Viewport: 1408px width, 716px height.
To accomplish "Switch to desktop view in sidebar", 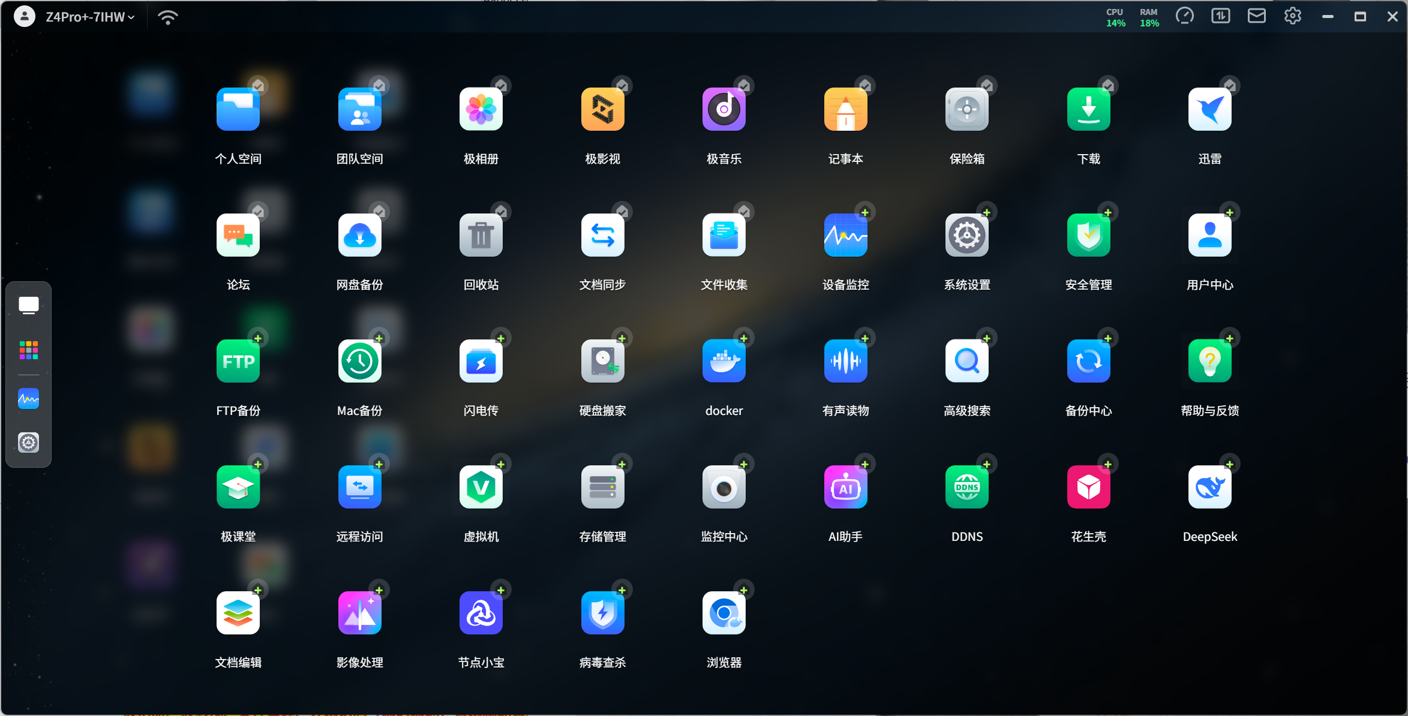I will click(28, 305).
